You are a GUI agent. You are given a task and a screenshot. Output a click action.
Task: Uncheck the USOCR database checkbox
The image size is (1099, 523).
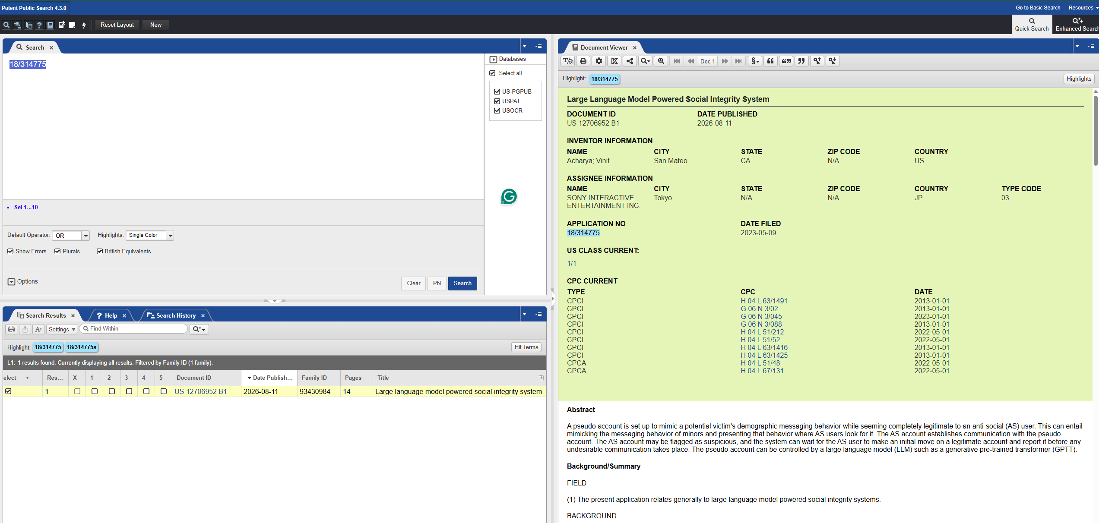tap(497, 111)
